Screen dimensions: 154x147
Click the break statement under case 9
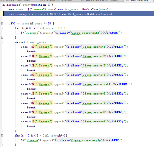[32, 126]
